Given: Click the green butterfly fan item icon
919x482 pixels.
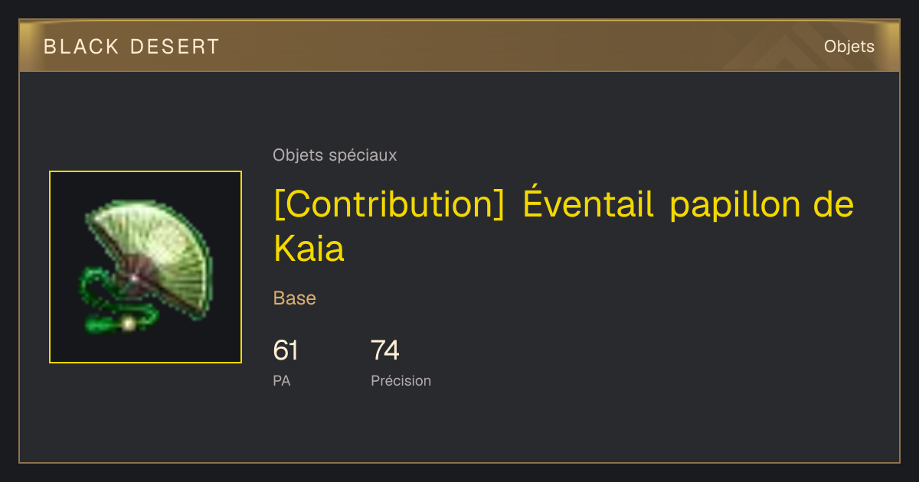Looking at the screenshot, I should [146, 266].
